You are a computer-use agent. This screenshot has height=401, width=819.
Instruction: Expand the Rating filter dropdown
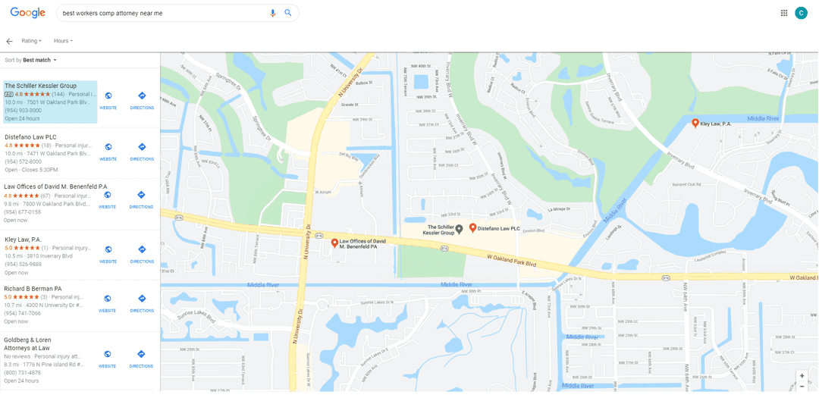[x=31, y=41]
